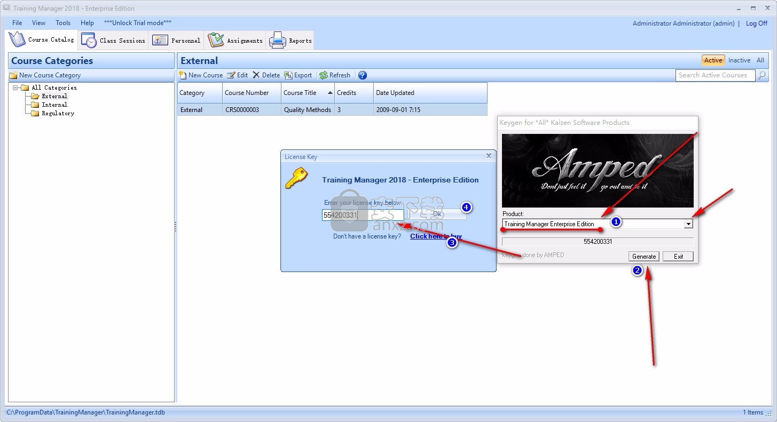Open the blue help question icon
Image resolution: width=777 pixels, height=422 pixels.
(363, 75)
